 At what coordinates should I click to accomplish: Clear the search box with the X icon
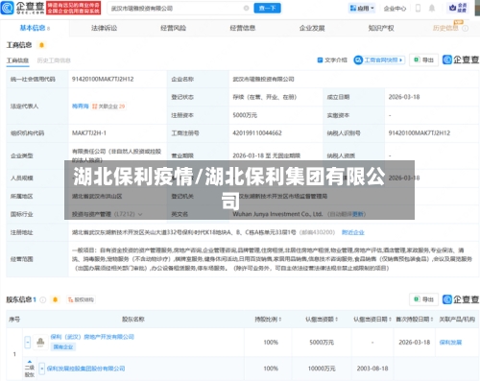coord(246,9)
